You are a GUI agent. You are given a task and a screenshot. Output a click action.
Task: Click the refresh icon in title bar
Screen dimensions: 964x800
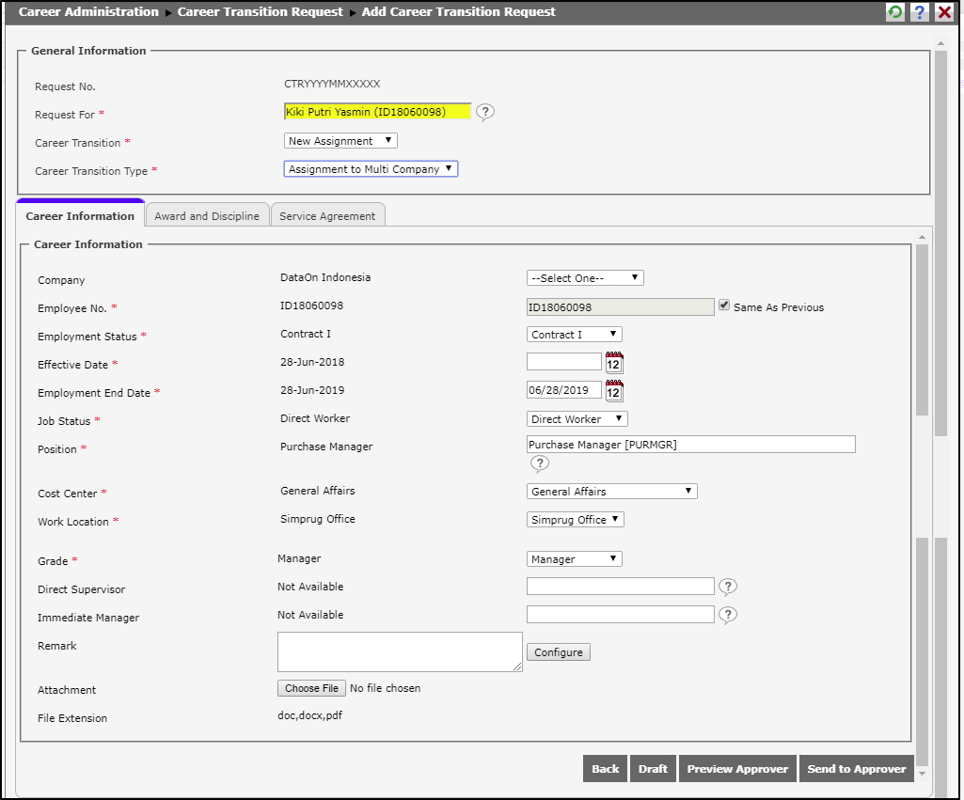[895, 12]
